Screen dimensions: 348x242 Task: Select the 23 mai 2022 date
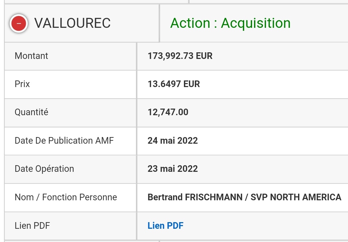(173, 169)
